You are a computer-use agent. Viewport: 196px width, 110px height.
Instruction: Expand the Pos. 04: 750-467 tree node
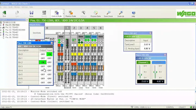(1, 32)
